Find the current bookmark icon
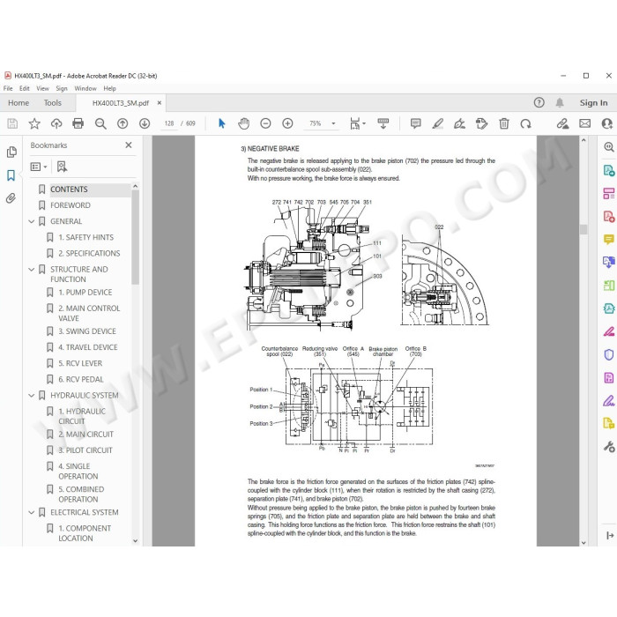This screenshot has height=617, width=617. pos(62,167)
